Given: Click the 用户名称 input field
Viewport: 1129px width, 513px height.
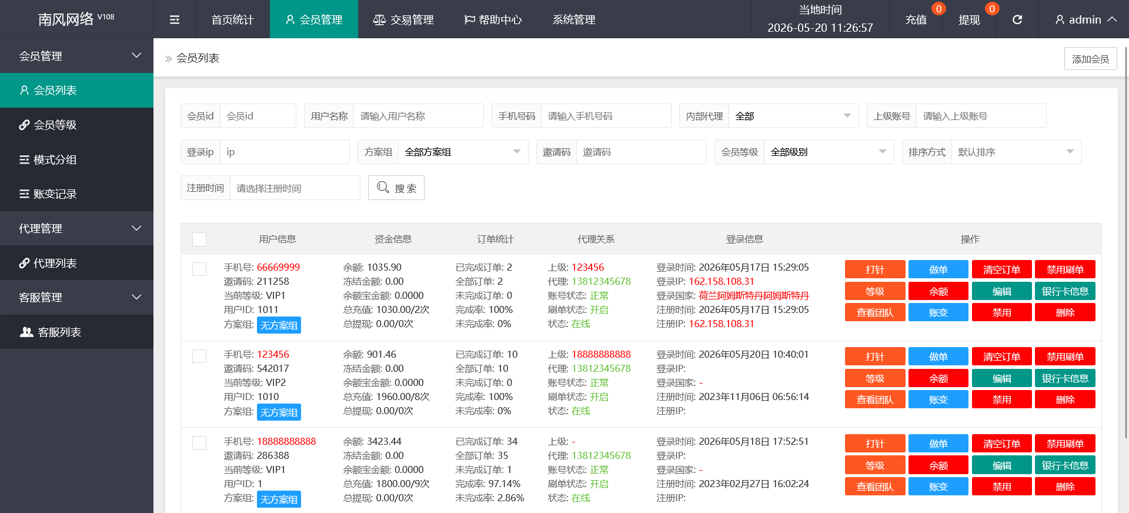Looking at the screenshot, I should (418, 116).
